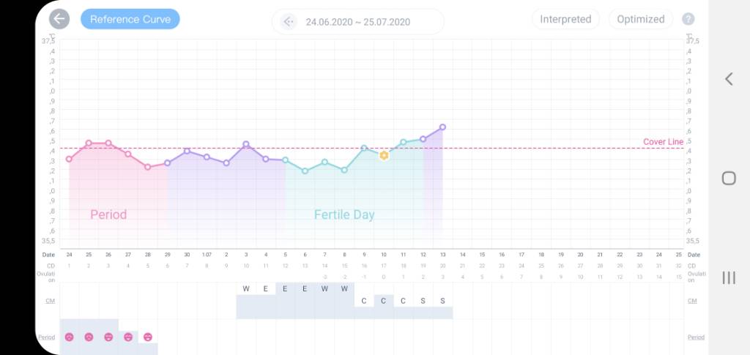The height and width of the screenshot is (355, 750).
Task: Open the 24.06.2020 ~ 25.07.2020 date range selector
Action: (358, 22)
